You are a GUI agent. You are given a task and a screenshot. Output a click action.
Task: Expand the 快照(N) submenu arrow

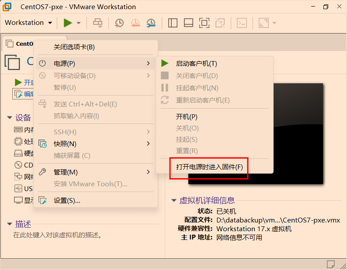148,144
